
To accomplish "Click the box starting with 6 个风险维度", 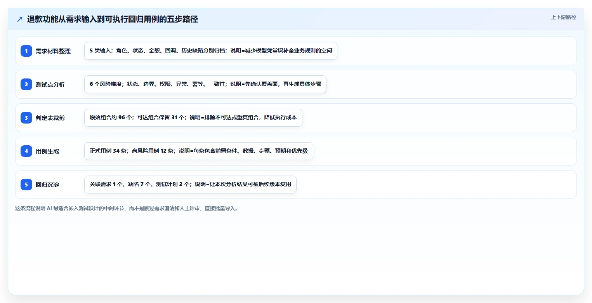I will [x=205, y=84].
